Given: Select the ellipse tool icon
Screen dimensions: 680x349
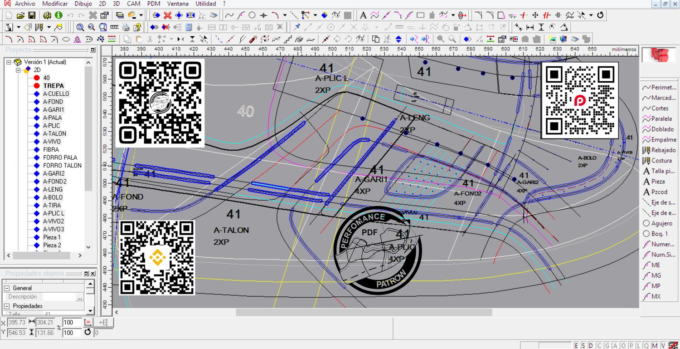Looking at the screenshot, I should (66, 39).
